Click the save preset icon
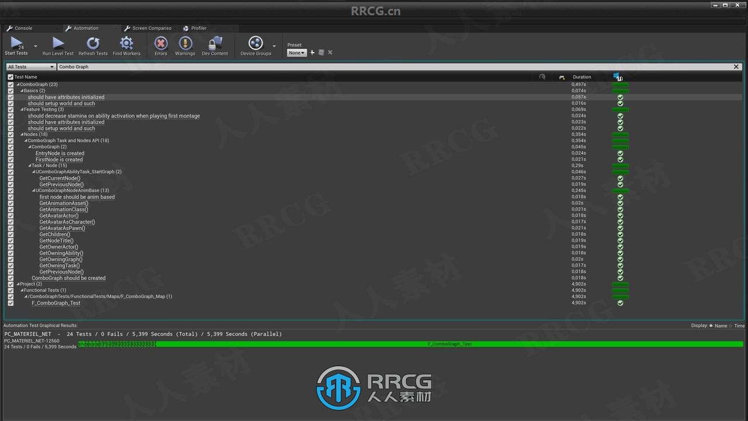The width and height of the screenshot is (748, 421). tap(321, 53)
